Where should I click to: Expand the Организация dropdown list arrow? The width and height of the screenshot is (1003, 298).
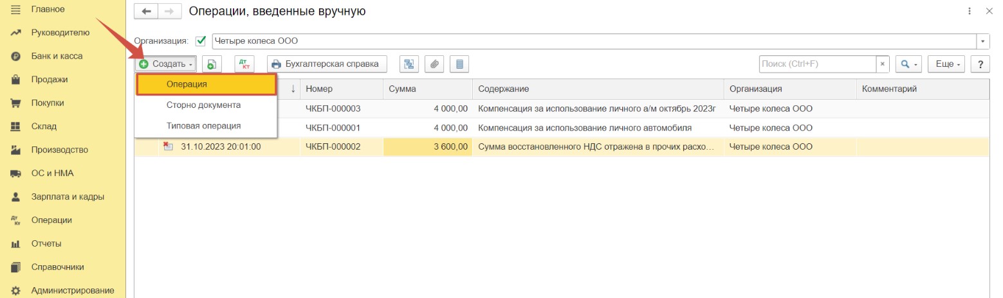(x=984, y=41)
